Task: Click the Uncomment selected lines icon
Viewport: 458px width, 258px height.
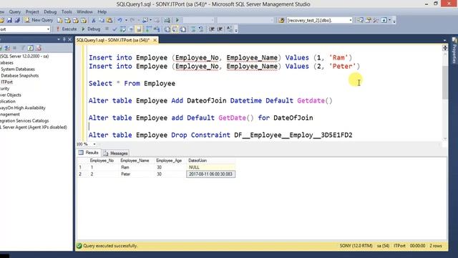Action: pos(201,29)
